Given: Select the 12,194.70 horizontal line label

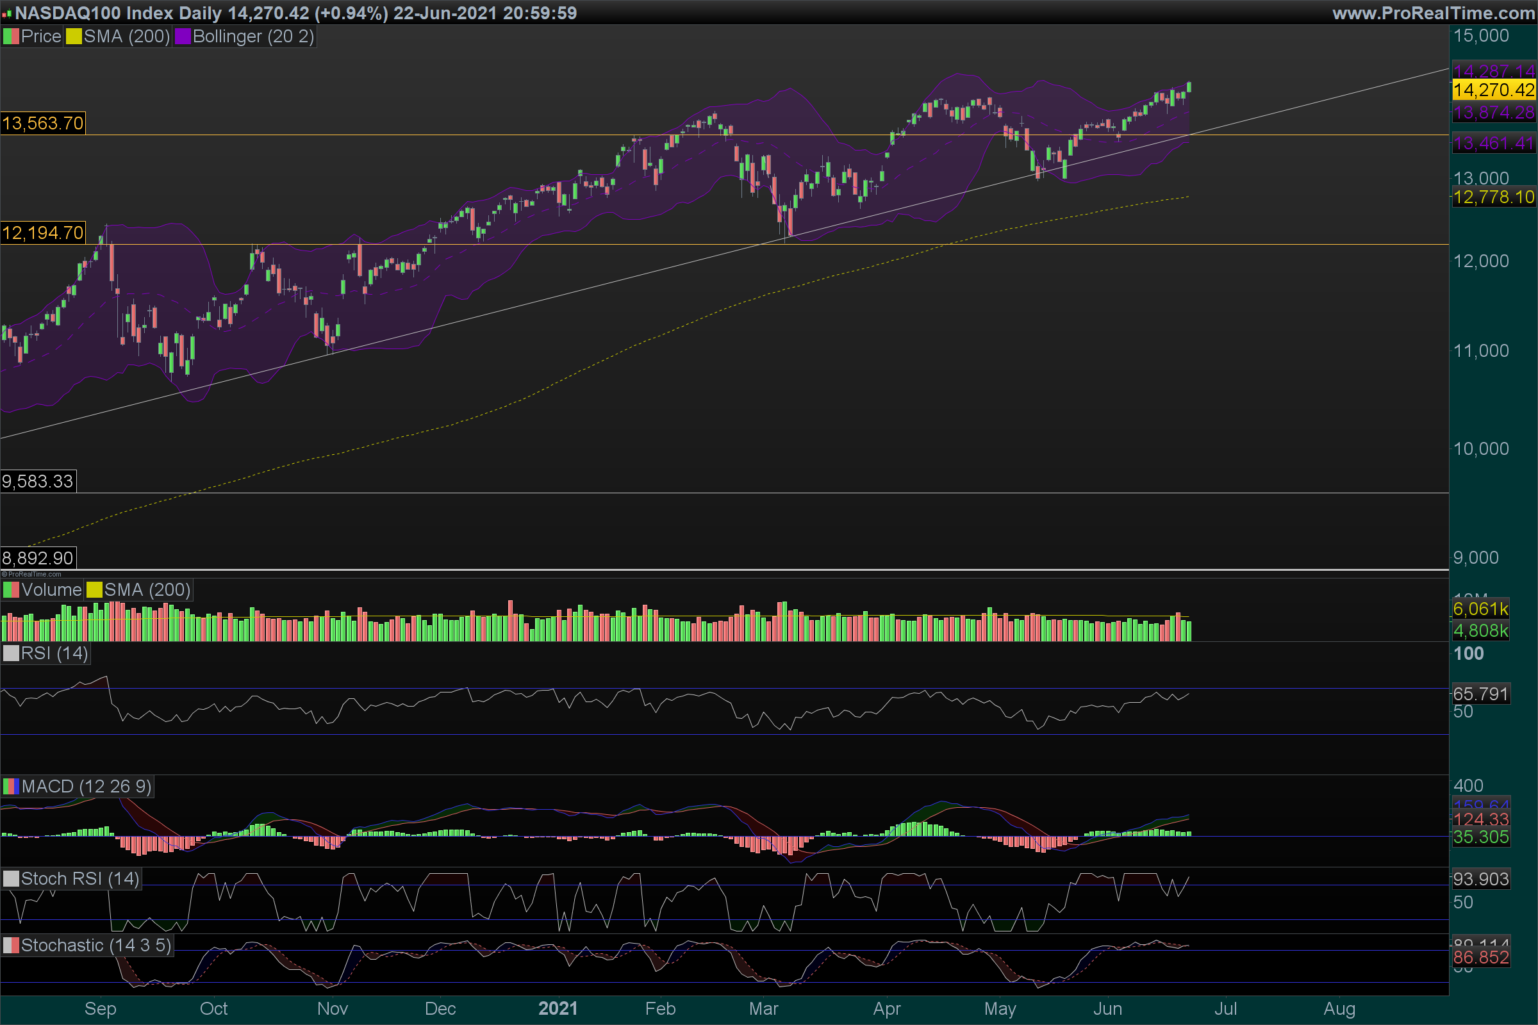Looking at the screenshot, I should click(x=42, y=233).
